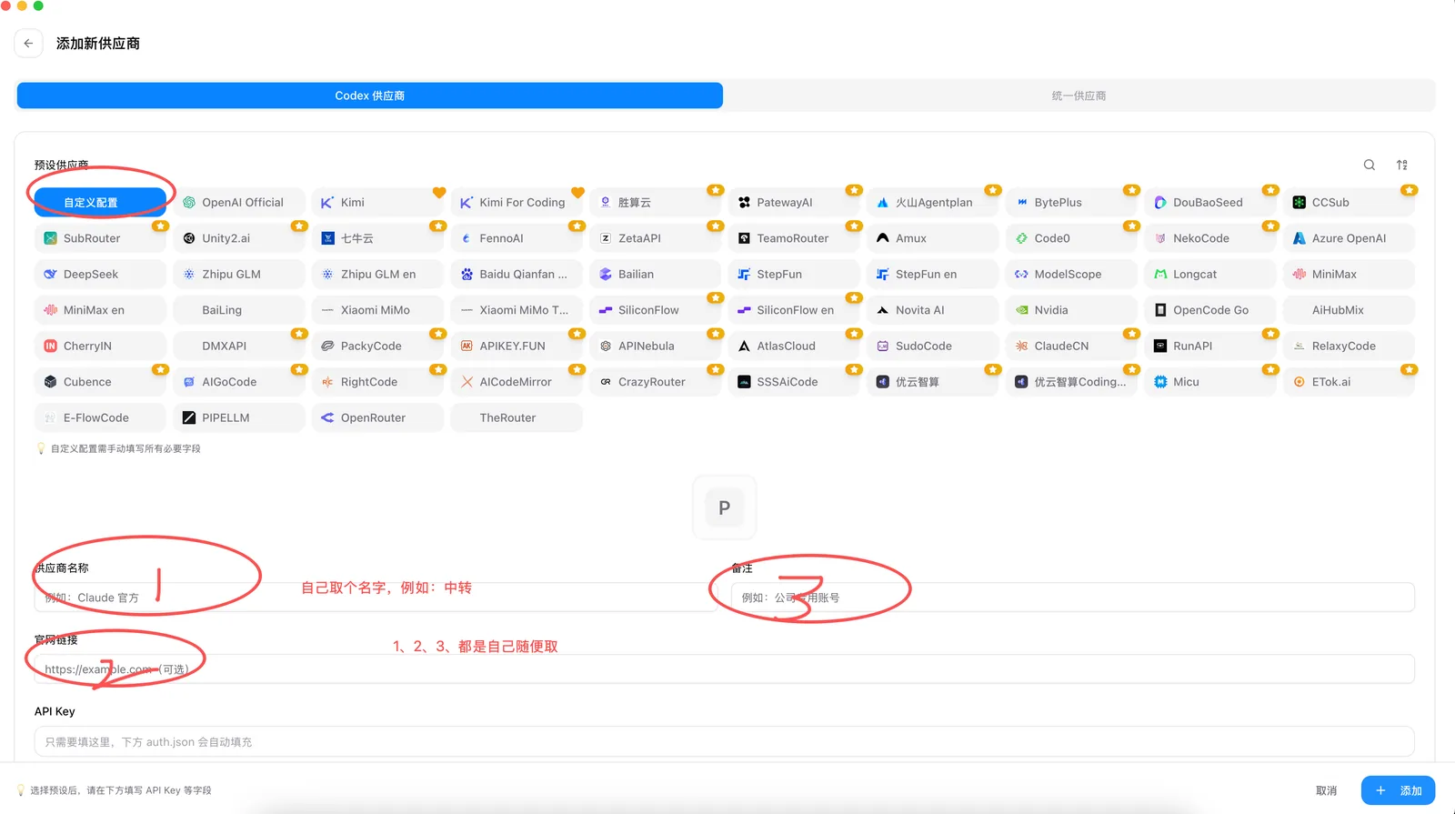Select the Nvidia preset

(x=1071, y=310)
